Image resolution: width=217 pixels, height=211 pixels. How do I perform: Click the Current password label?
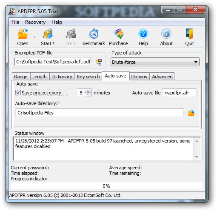point(30,168)
